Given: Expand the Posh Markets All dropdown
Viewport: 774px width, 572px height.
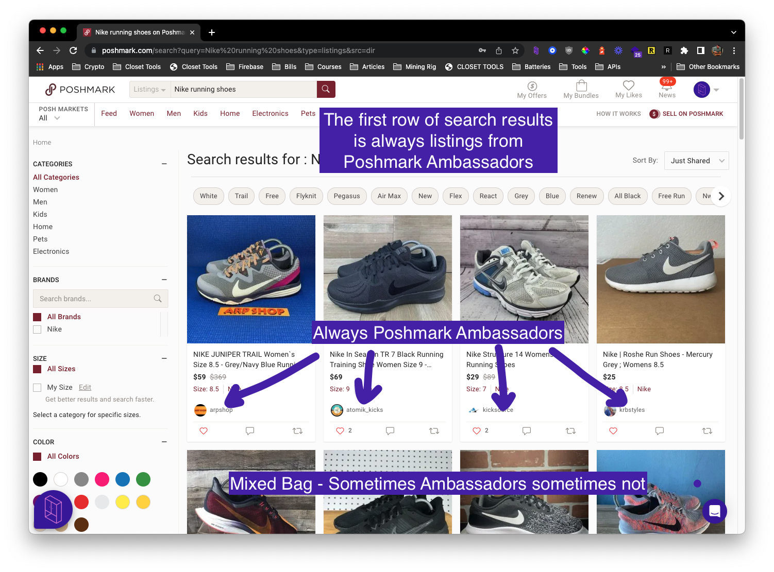Looking at the screenshot, I should [x=49, y=118].
